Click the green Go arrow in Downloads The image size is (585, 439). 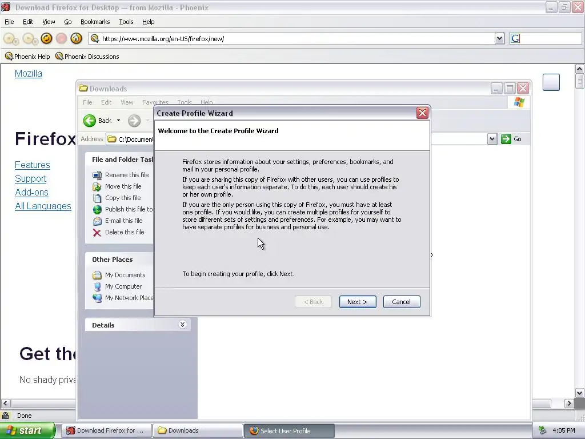tap(506, 139)
